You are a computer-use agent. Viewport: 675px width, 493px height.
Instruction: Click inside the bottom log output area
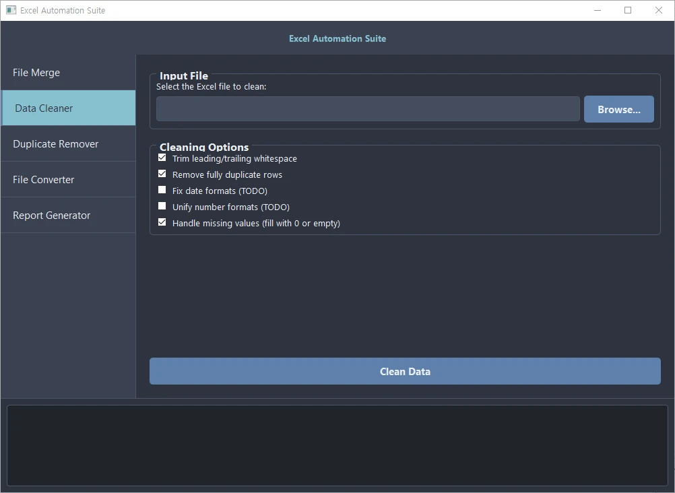337,445
